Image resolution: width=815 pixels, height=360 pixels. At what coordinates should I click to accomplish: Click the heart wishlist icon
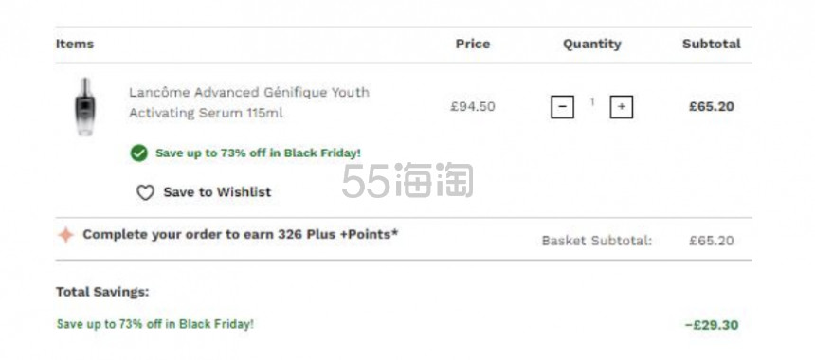(145, 192)
